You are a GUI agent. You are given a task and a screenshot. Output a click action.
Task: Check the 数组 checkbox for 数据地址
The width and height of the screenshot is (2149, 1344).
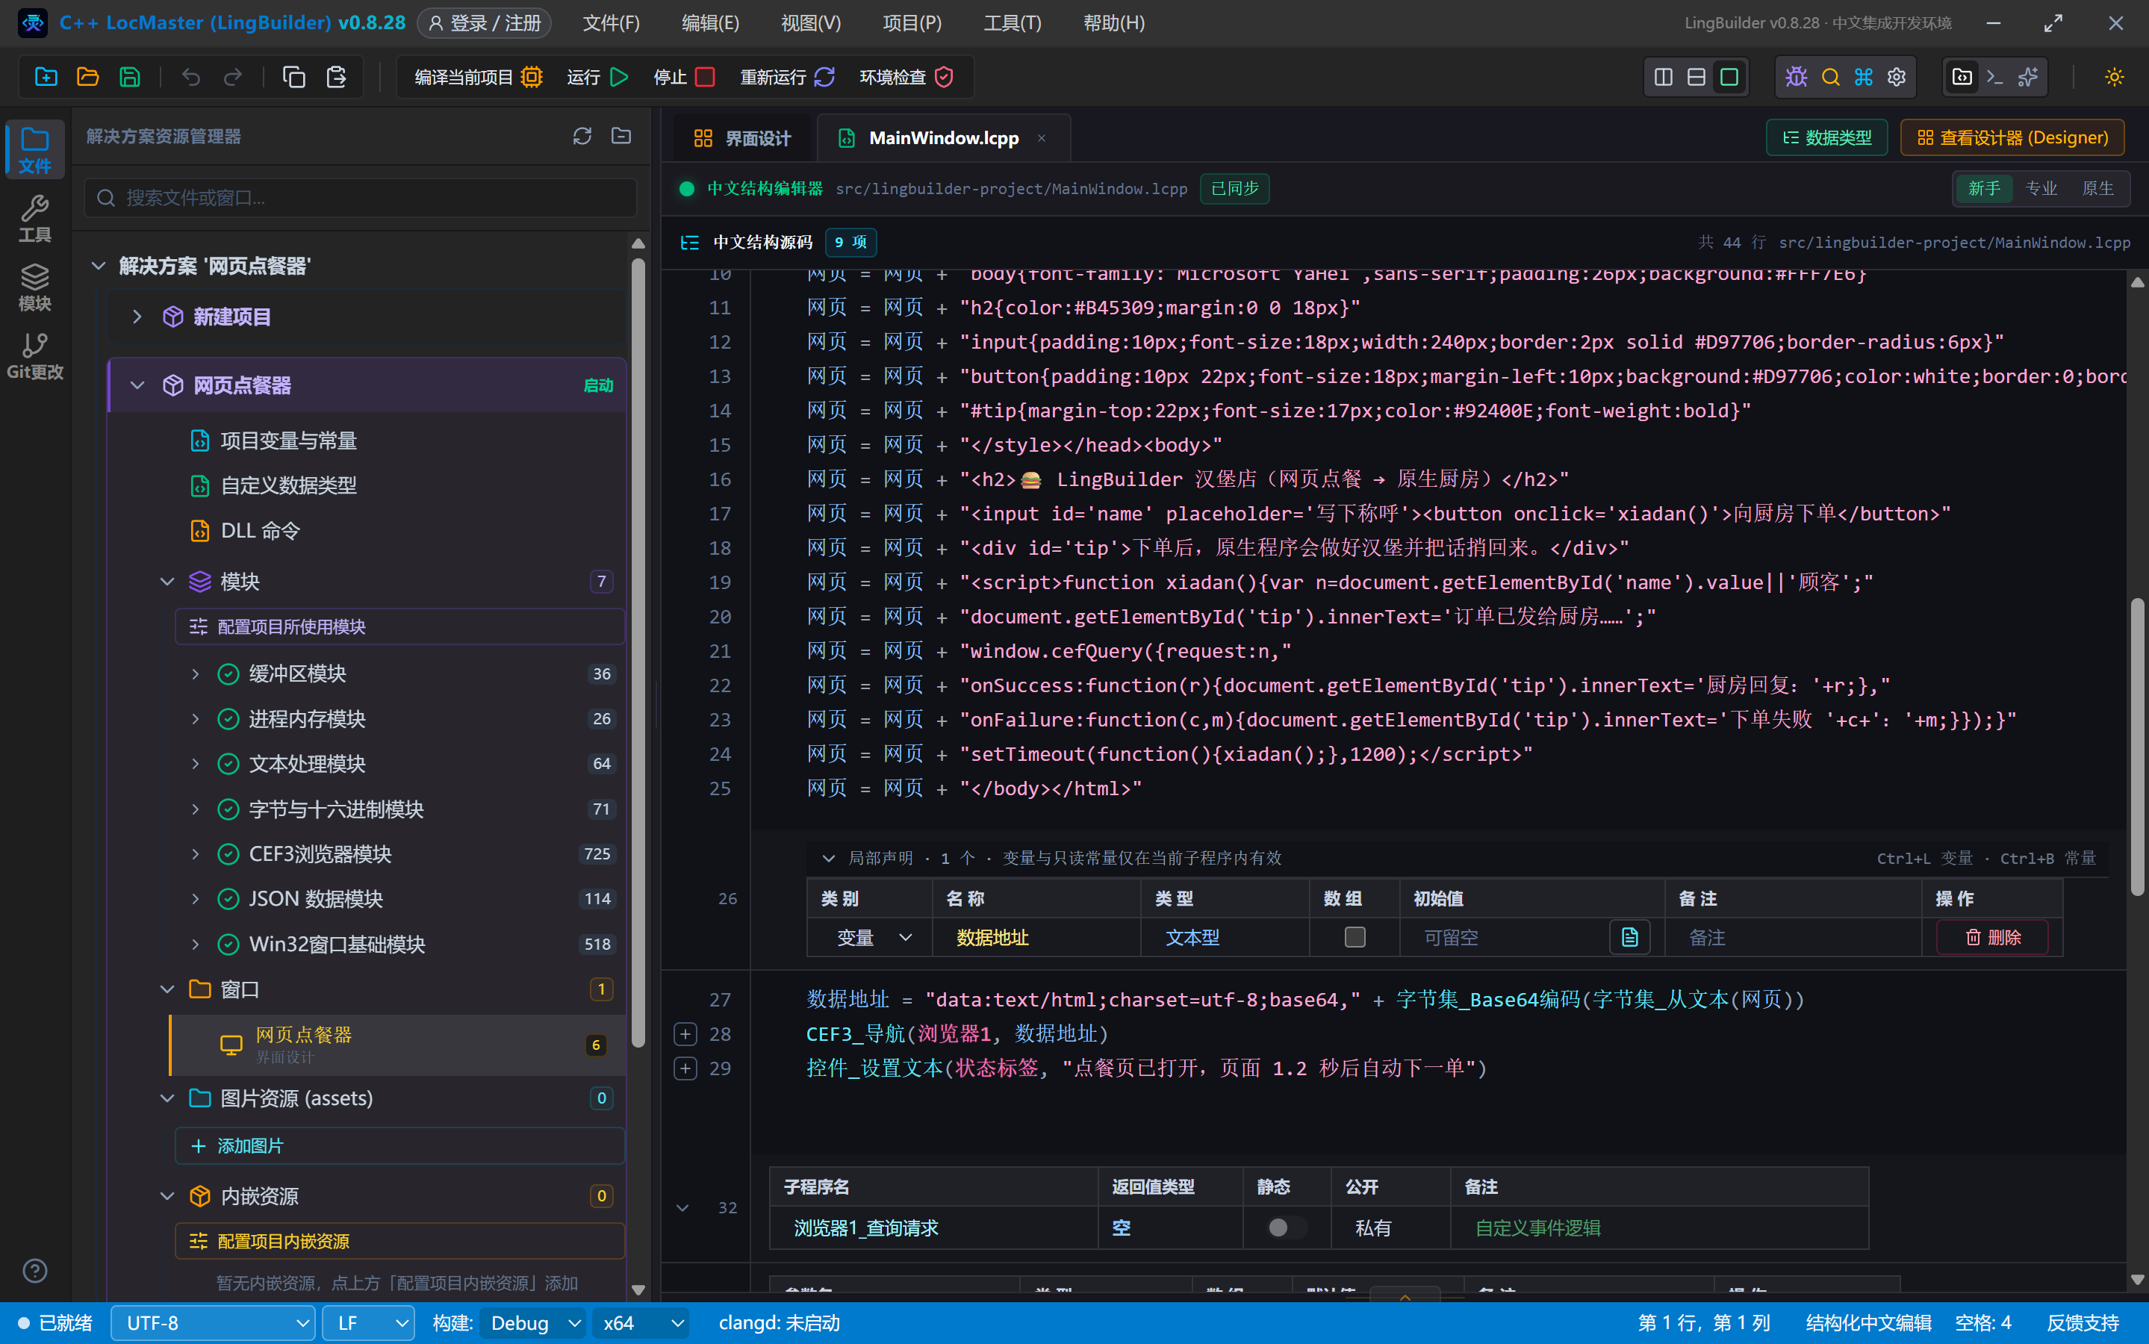point(1355,937)
